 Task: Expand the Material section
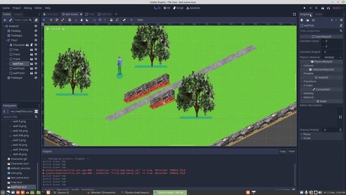coord(321,97)
